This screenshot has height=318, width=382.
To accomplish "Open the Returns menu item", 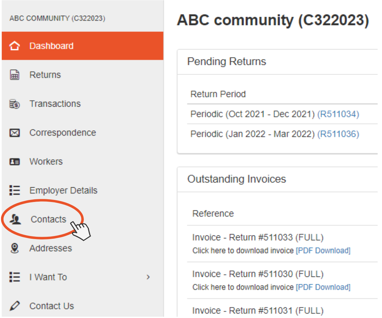I will tap(83, 75).
